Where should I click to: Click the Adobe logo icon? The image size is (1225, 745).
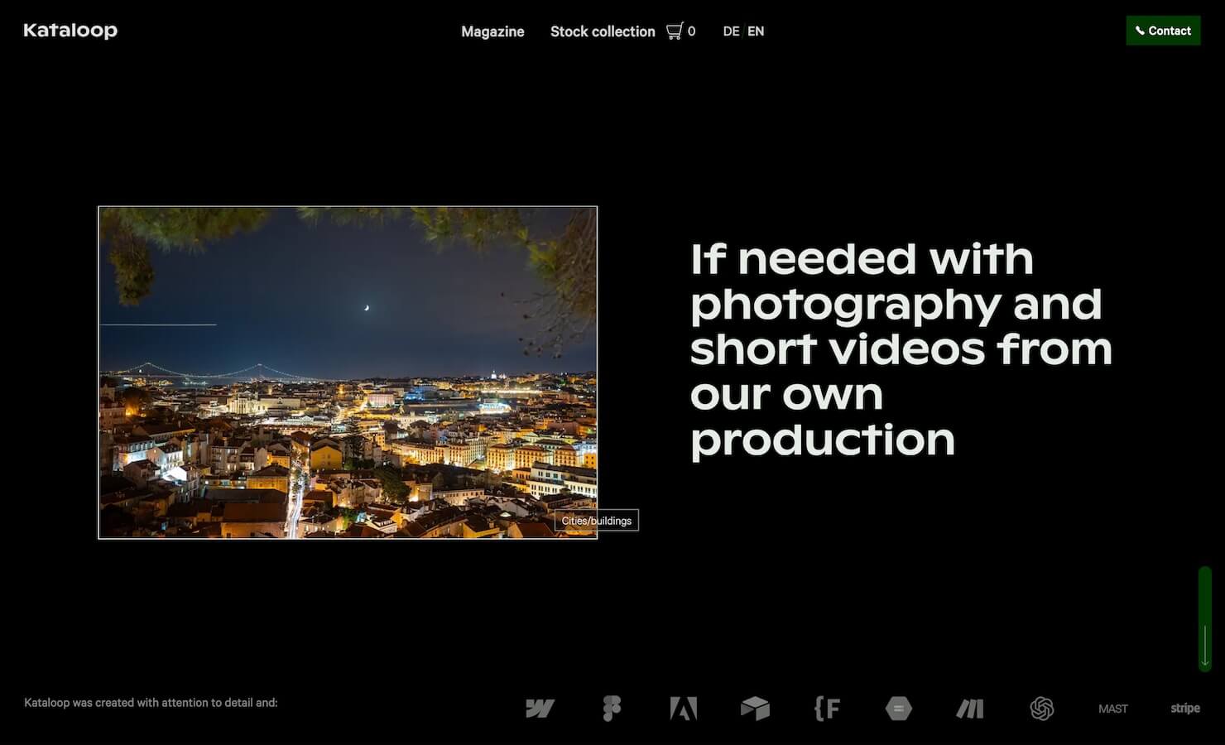point(683,709)
